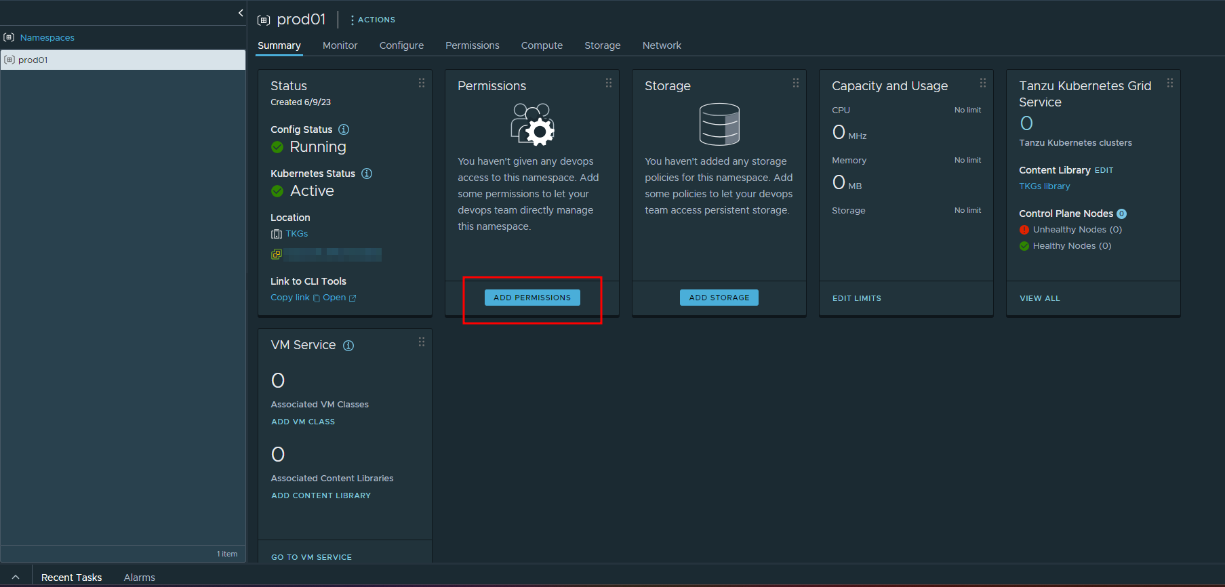1225x587 pixels.
Task: Click the ADD STORAGE button
Action: [x=719, y=298]
